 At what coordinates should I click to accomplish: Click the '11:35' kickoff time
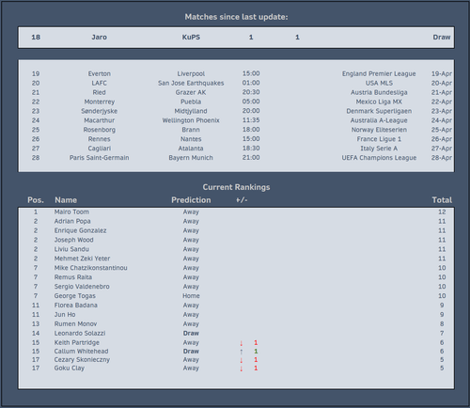click(251, 120)
